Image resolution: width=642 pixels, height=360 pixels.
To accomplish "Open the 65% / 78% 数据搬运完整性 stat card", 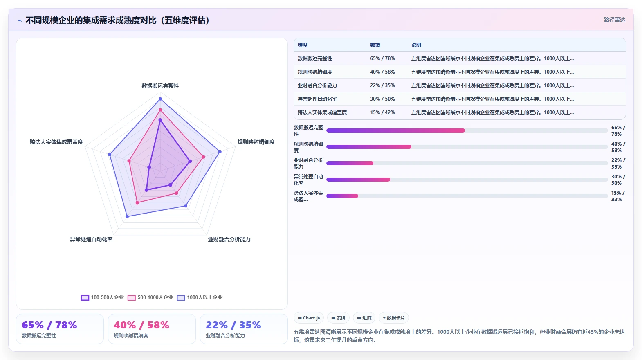I will pos(60,329).
